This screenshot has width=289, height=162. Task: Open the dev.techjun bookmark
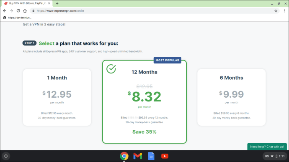17,18
